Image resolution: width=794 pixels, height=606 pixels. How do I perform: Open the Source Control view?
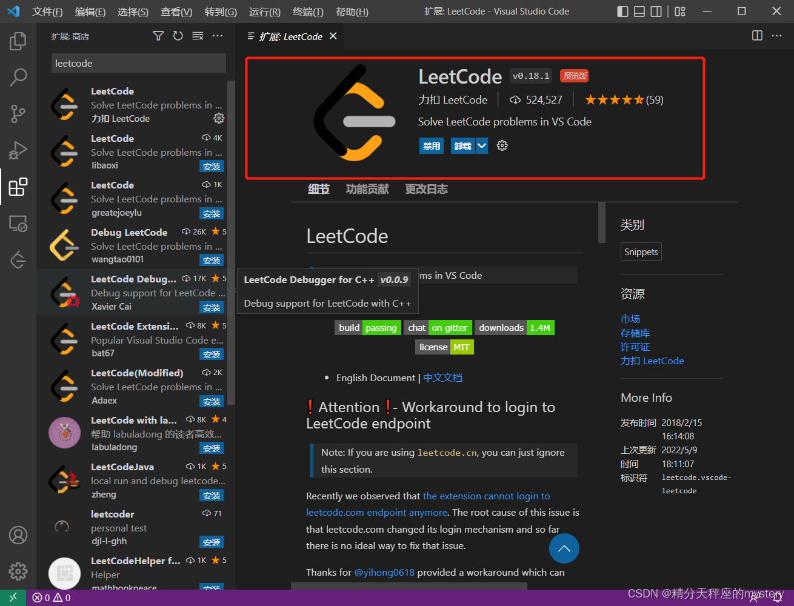(18, 114)
